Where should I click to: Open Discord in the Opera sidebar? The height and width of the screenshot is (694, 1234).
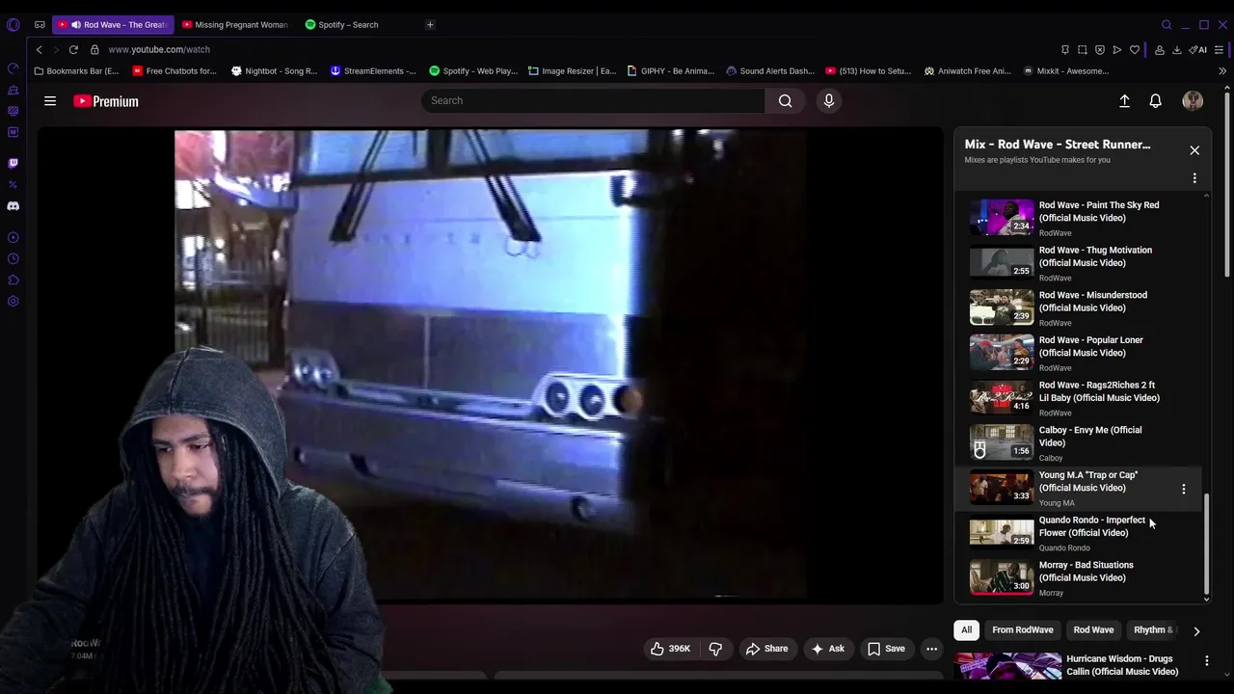[x=13, y=206]
